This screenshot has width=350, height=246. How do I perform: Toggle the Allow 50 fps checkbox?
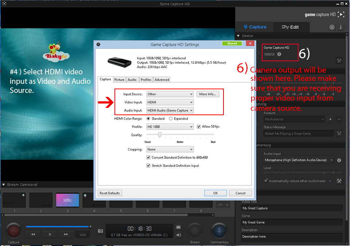point(199,126)
